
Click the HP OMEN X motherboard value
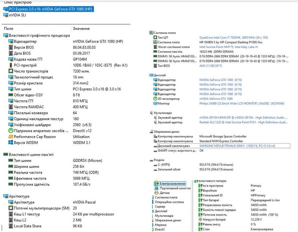click(x=231, y=42)
